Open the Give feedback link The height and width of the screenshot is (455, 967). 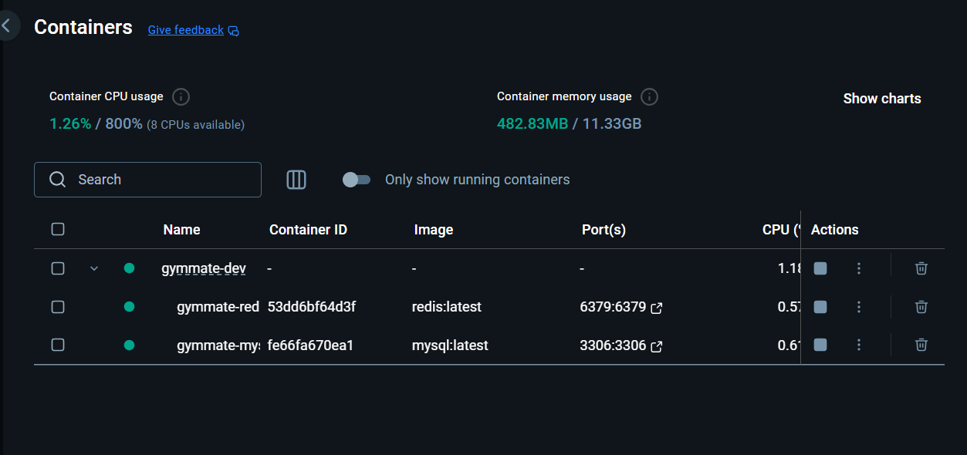186,30
